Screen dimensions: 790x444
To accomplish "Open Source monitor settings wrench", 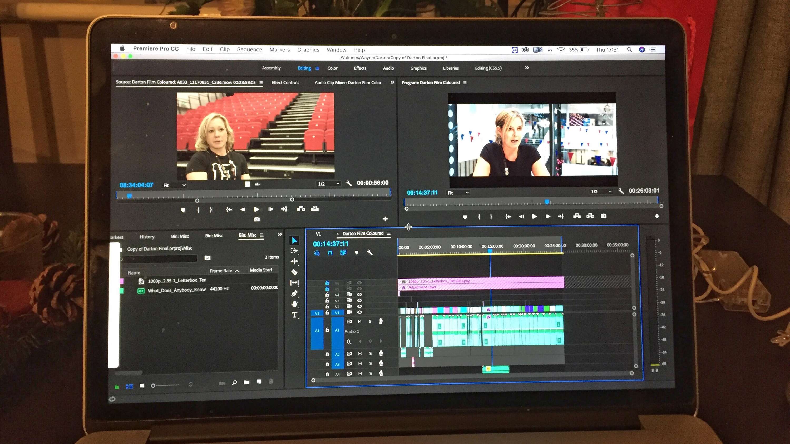I will click(349, 183).
